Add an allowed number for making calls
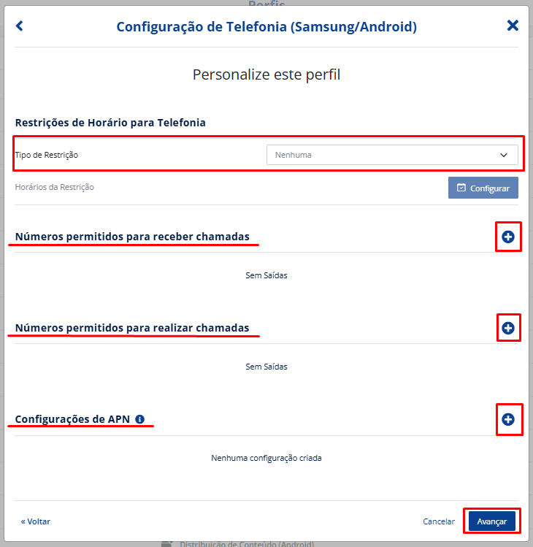The width and height of the screenshot is (533, 547). coord(508,328)
